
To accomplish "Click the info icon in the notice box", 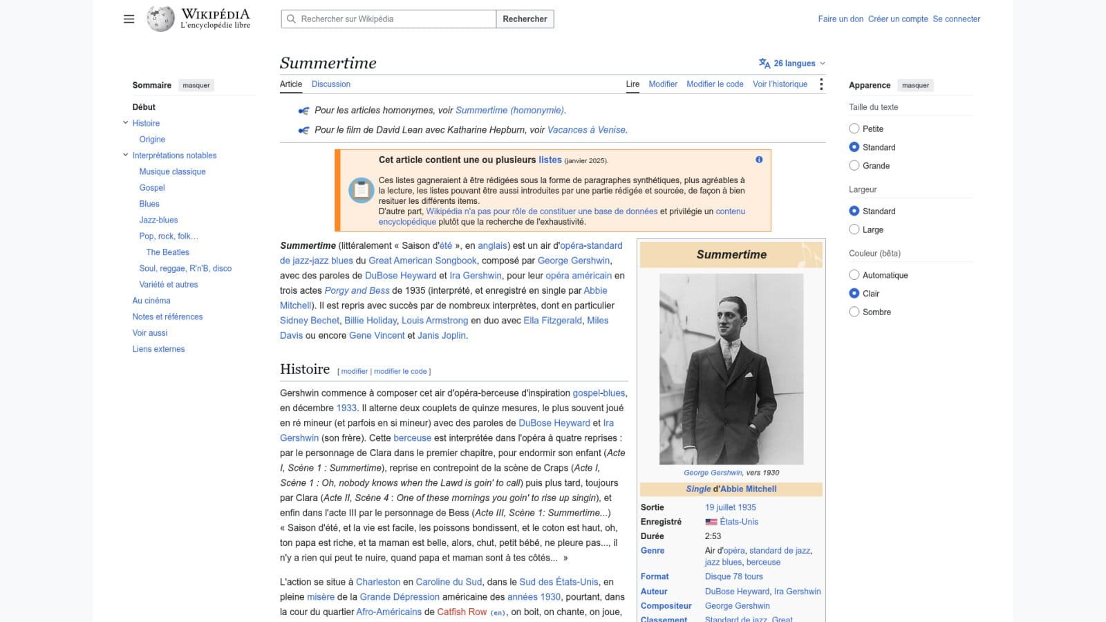I will 759,160.
